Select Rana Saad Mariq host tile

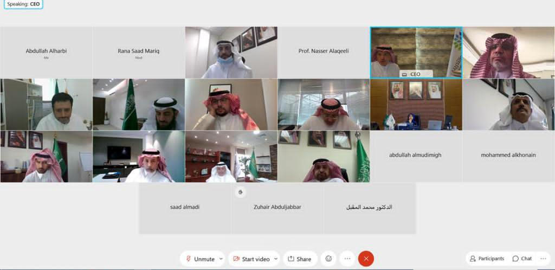click(x=138, y=53)
